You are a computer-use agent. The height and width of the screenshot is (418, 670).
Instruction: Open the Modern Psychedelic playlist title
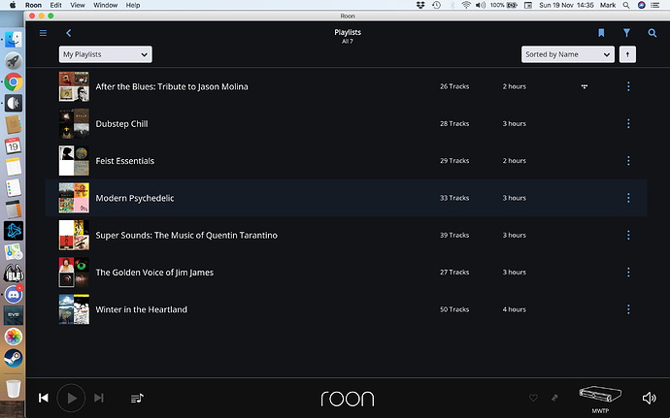pyautogui.click(x=135, y=198)
